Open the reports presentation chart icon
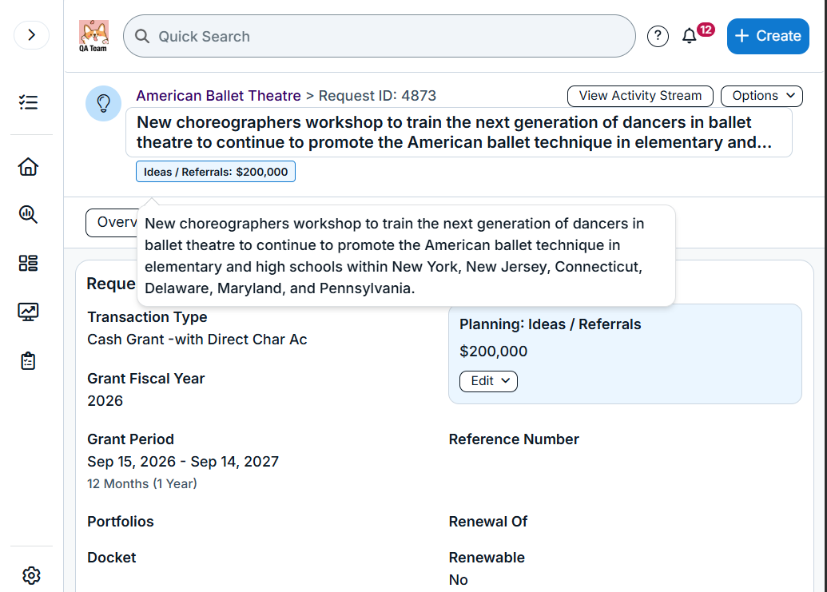 pos(29,312)
